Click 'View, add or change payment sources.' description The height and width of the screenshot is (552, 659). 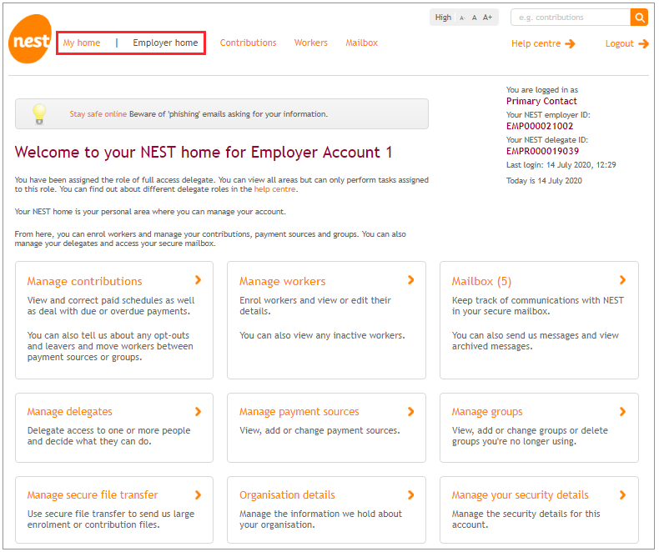tap(319, 430)
